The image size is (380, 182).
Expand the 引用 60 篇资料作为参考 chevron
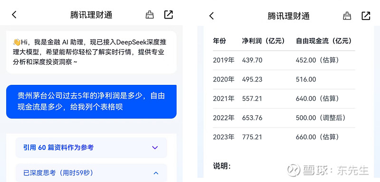click(x=155, y=147)
